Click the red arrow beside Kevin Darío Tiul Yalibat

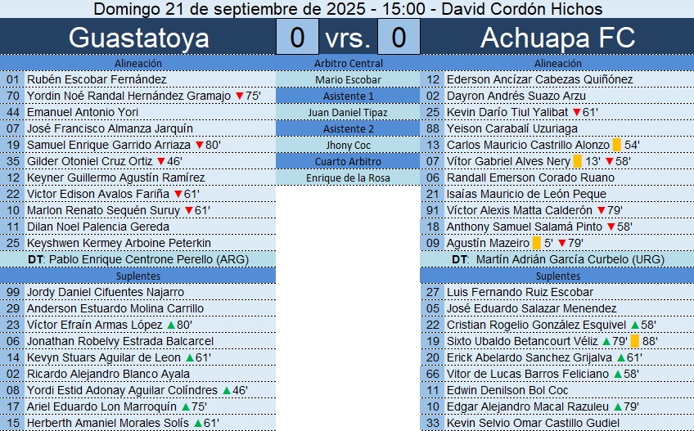(x=577, y=112)
